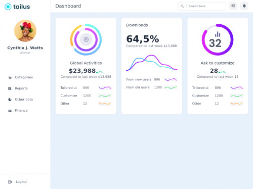
Task: Click the From old users sparkline
Action: 171,87
